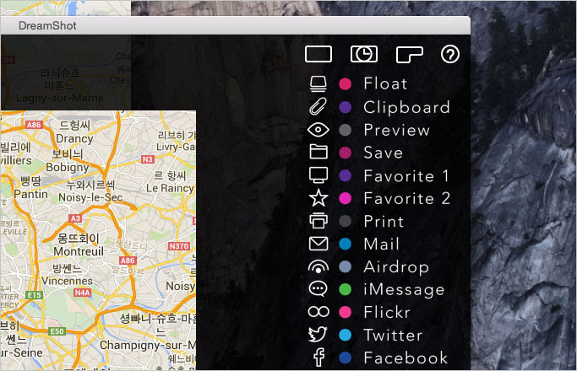Image resolution: width=577 pixels, height=371 pixels.
Task: Click the Favorite 2 star icon
Action: (x=318, y=198)
